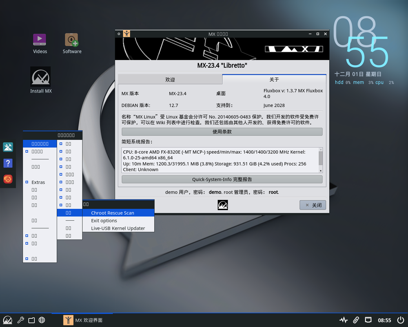
Task: Open the network tray icon
Action: (x=368, y=320)
